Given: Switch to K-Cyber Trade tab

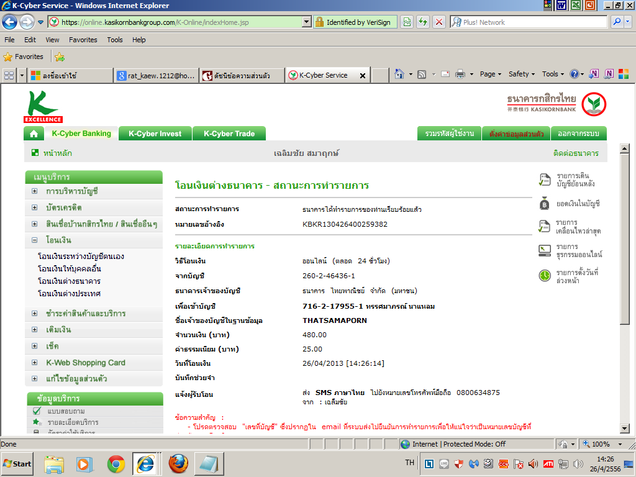Looking at the screenshot, I should pyautogui.click(x=229, y=134).
